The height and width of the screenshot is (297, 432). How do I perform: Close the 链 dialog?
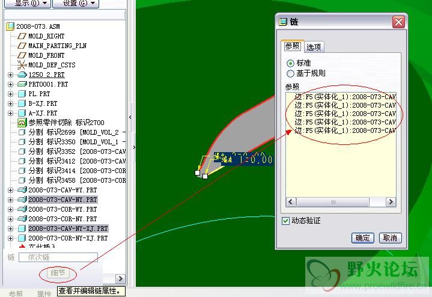click(398, 22)
